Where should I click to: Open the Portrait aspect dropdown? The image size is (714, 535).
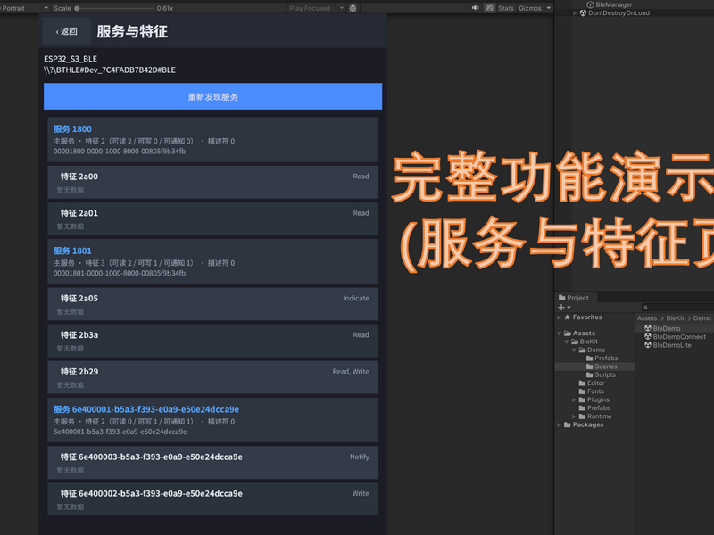23,8
